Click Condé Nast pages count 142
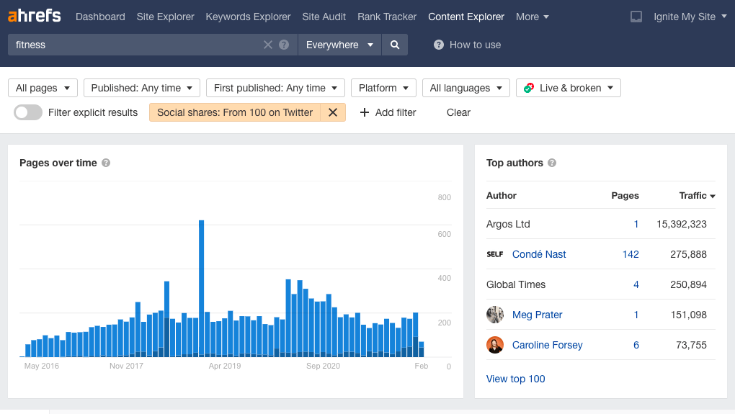The height and width of the screenshot is (414, 735). [x=631, y=254]
